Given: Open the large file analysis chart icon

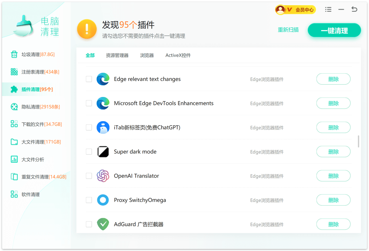Looking at the screenshot, I should click(x=14, y=159).
